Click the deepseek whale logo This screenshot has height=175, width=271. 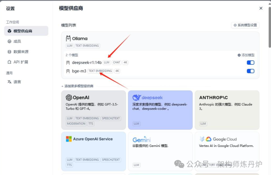[137, 97]
